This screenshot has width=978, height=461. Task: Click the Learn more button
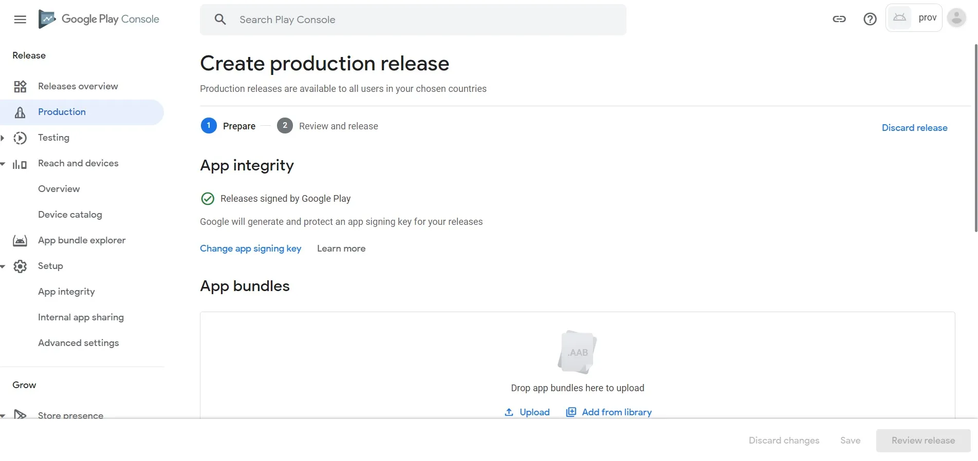341,248
